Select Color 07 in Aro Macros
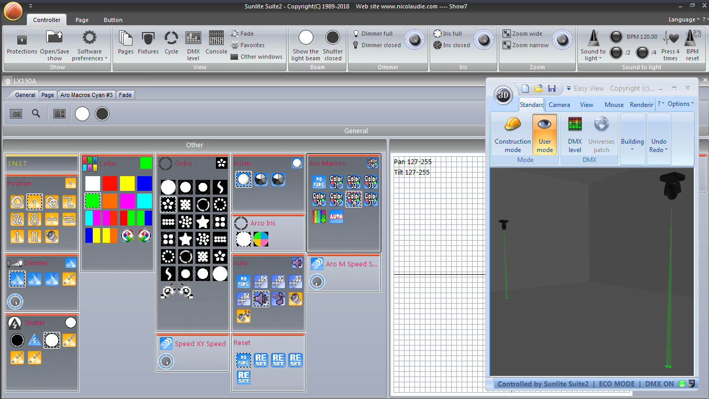 [371, 199]
